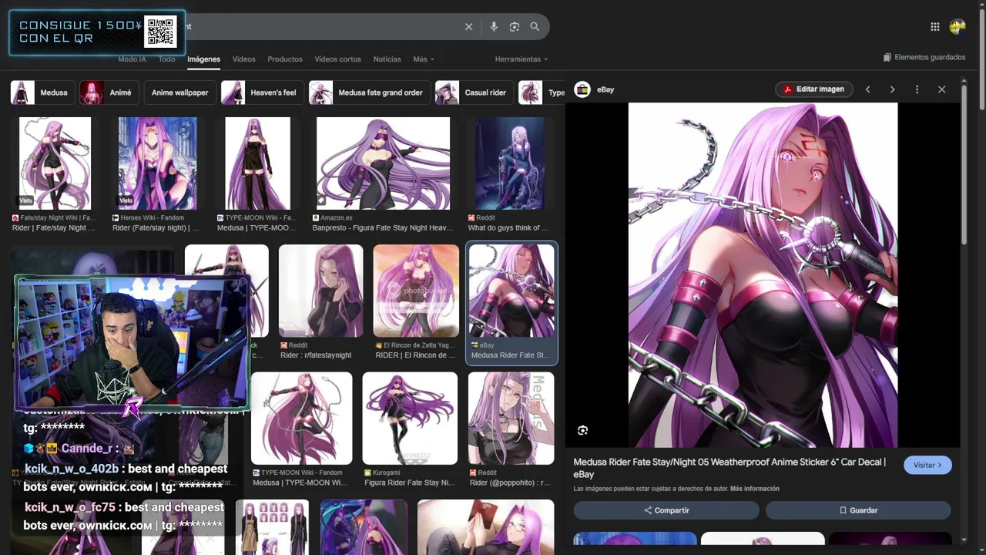Open the Amazon.es Banpresto figure thumbnail
Screen dimensions: 986x555
[x=383, y=163]
